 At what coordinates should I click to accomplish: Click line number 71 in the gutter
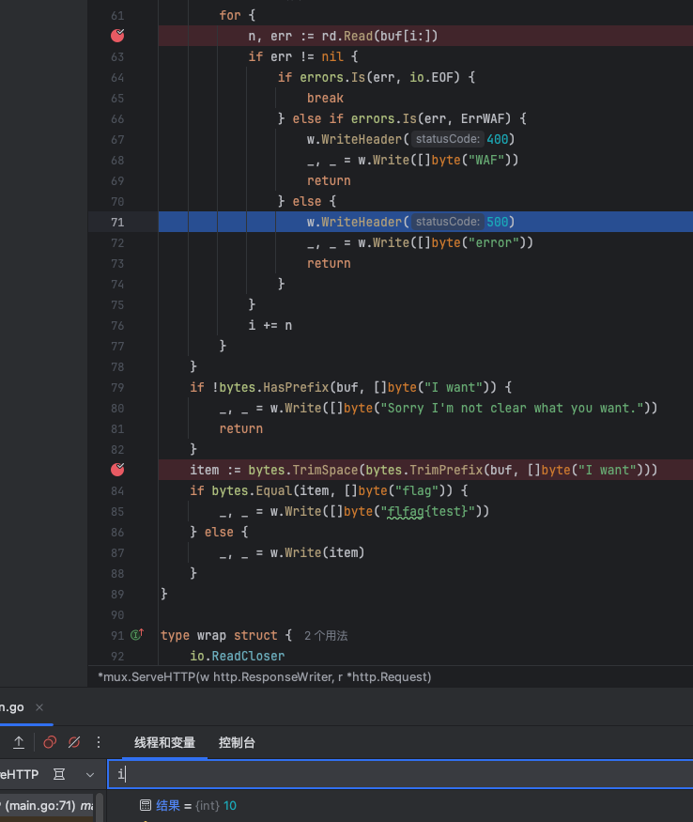click(x=117, y=223)
